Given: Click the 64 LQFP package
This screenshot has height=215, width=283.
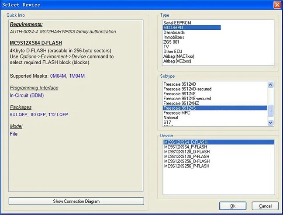Looking at the screenshot, I should [19, 114].
